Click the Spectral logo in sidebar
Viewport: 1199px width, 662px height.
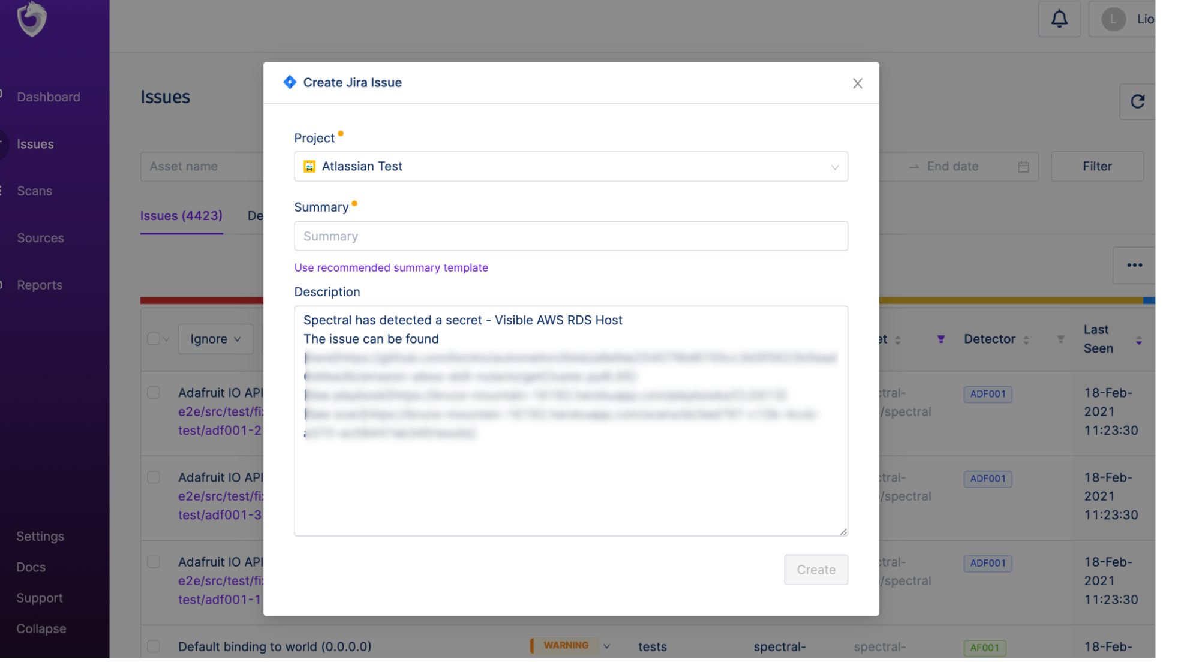tap(32, 19)
